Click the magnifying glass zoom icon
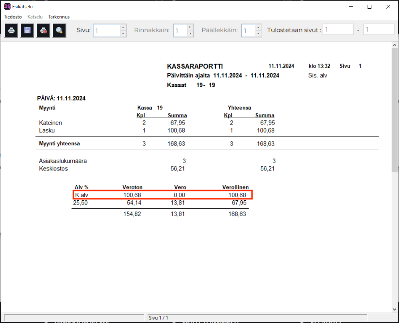 (x=59, y=31)
